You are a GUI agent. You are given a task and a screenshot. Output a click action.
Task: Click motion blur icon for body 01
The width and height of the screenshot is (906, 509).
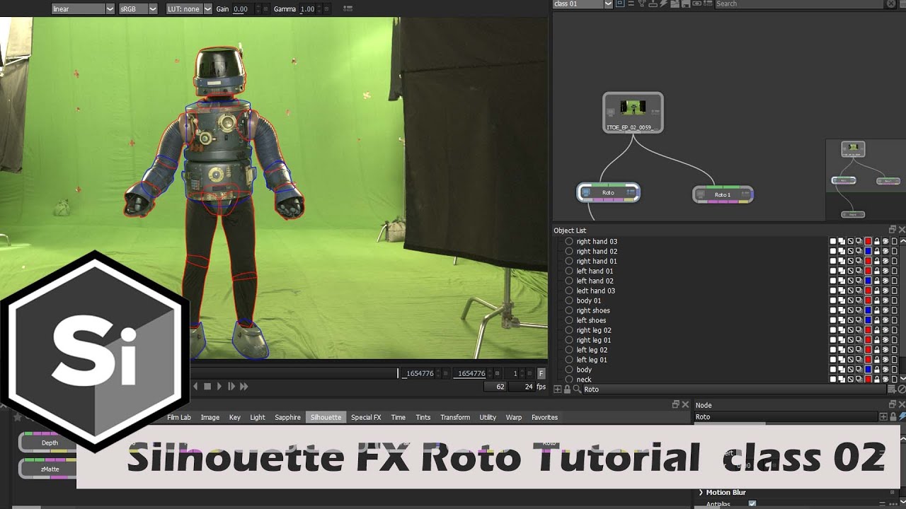click(859, 300)
